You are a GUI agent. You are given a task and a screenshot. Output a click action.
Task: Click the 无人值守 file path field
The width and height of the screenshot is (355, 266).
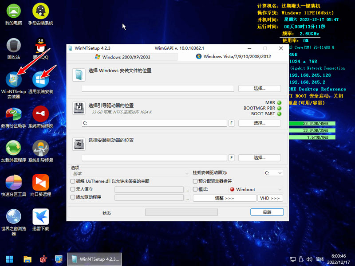(x=149, y=190)
